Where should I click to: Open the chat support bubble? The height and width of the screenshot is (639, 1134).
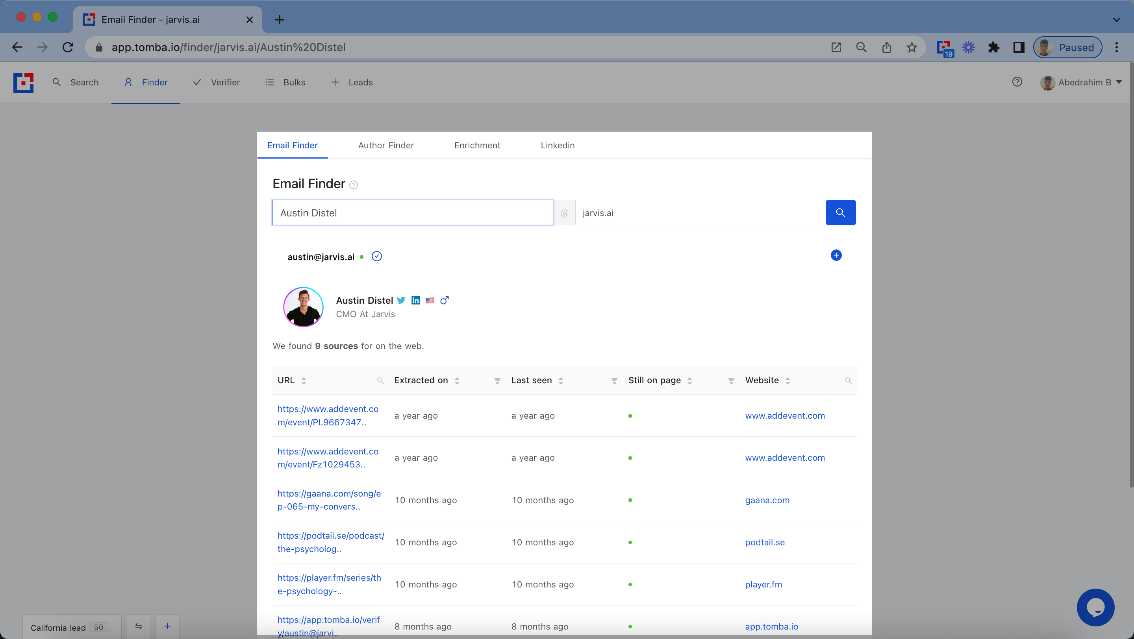[x=1095, y=608]
